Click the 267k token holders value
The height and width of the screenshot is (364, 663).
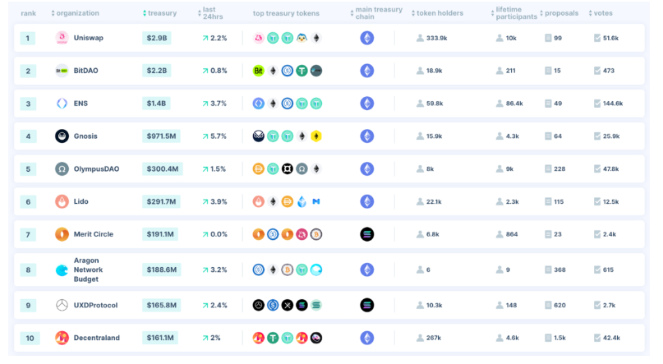tap(434, 338)
